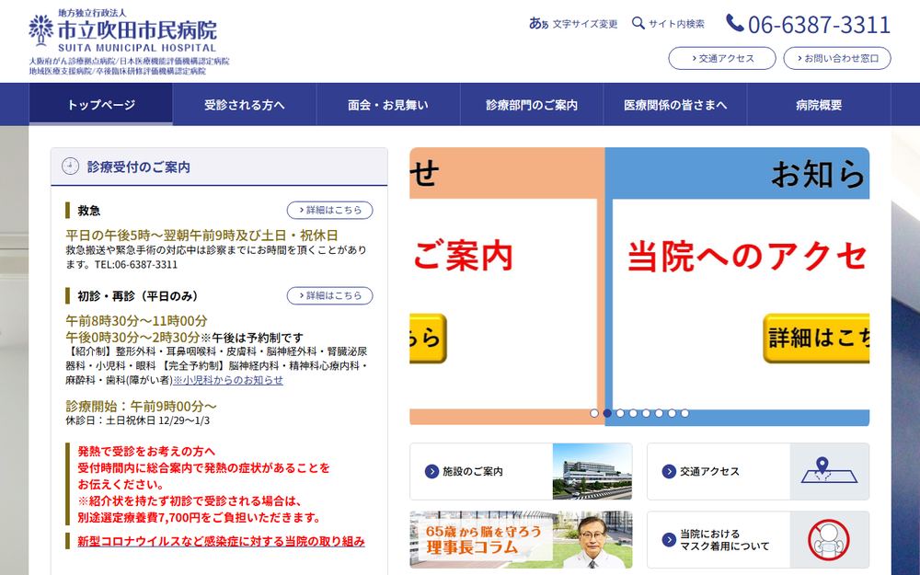Viewport: 920px width, 575px height.
Task: Open トップページ tab
Action: (x=101, y=105)
